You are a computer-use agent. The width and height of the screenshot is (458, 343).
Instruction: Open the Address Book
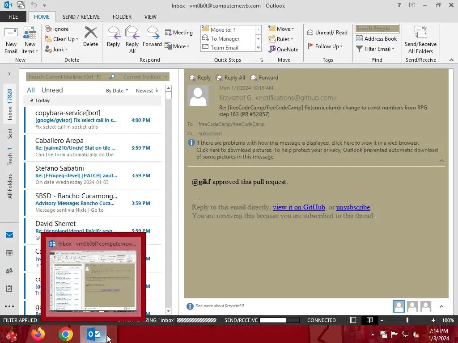(376, 38)
